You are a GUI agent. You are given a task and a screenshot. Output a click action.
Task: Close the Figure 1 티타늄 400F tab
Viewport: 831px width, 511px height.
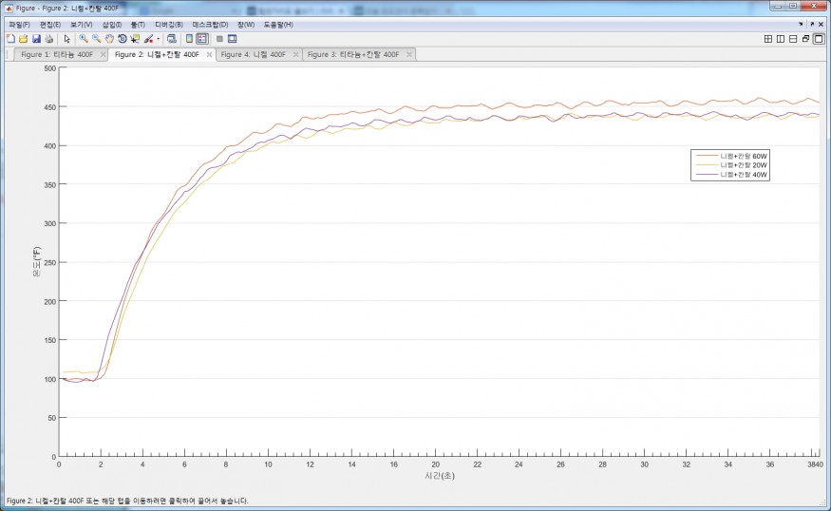tap(103, 54)
